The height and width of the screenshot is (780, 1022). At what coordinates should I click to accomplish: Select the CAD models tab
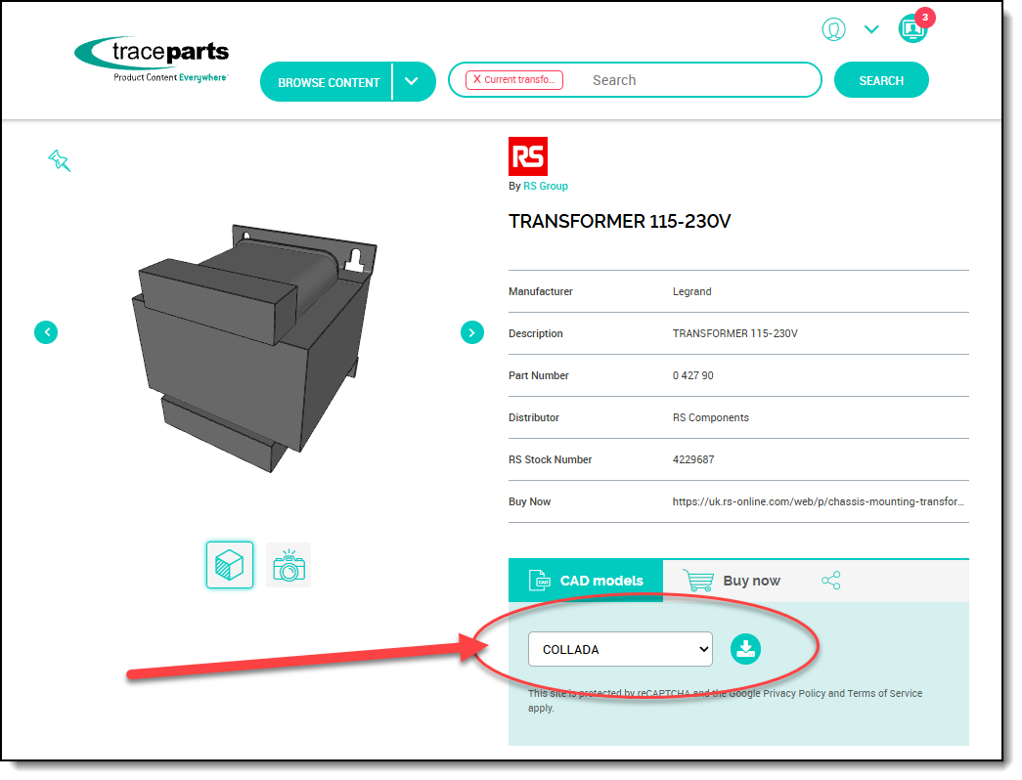pos(585,580)
